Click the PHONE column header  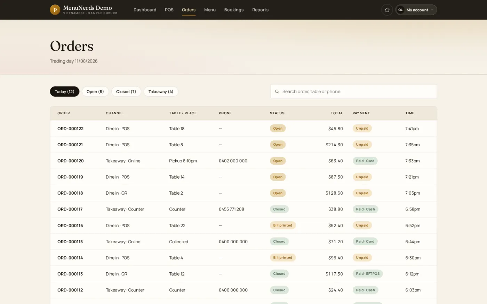225,113
